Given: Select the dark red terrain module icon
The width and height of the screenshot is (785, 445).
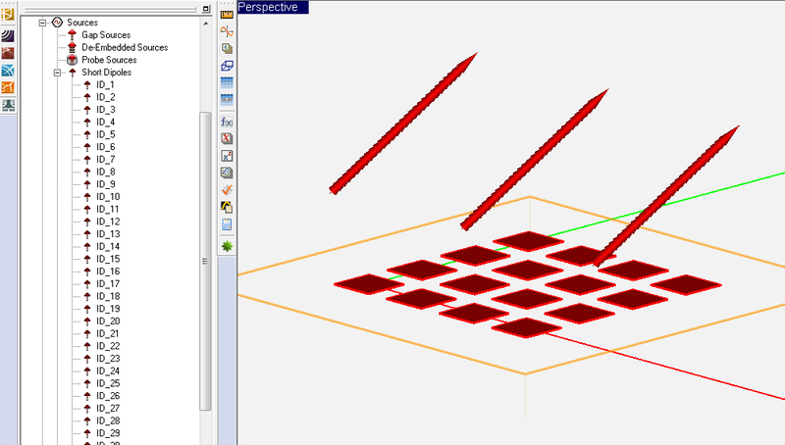Looking at the screenshot, I should 8,53.
